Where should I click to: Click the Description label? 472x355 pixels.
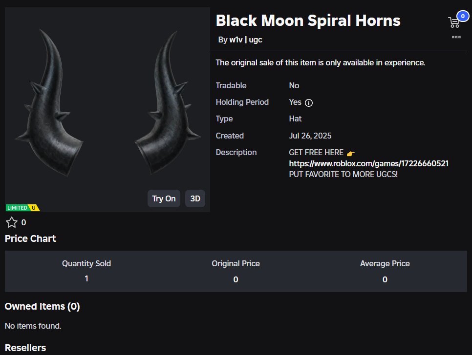(236, 152)
